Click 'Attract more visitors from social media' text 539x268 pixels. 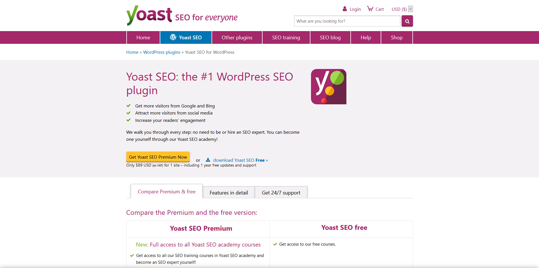click(x=174, y=113)
